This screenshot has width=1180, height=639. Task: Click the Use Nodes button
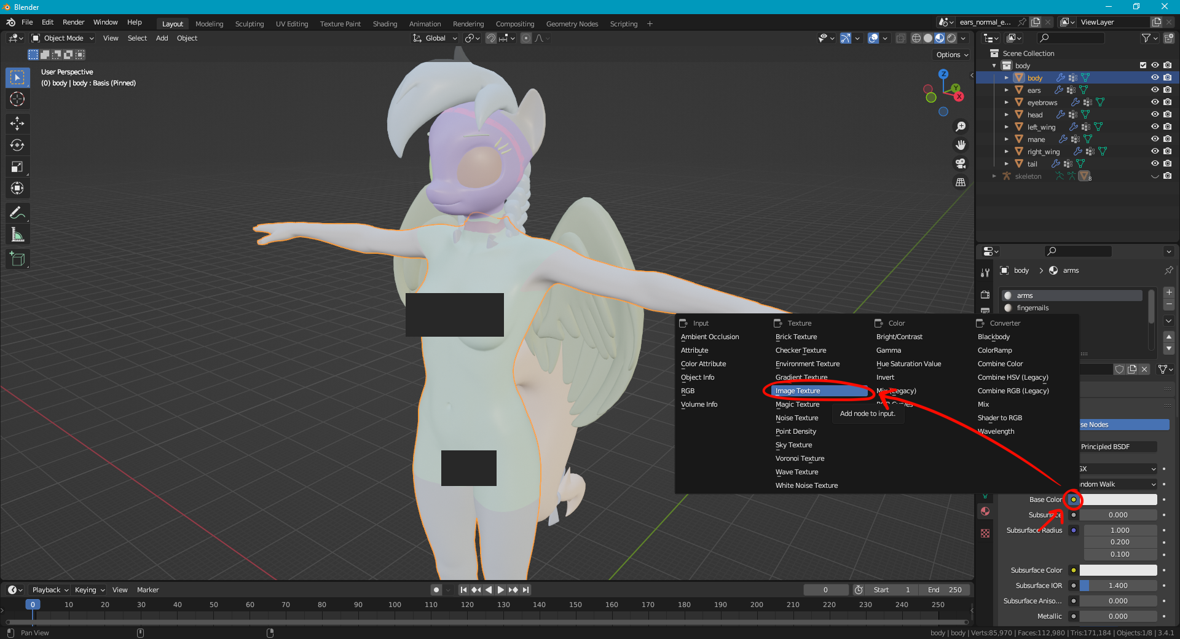pos(1124,425)
